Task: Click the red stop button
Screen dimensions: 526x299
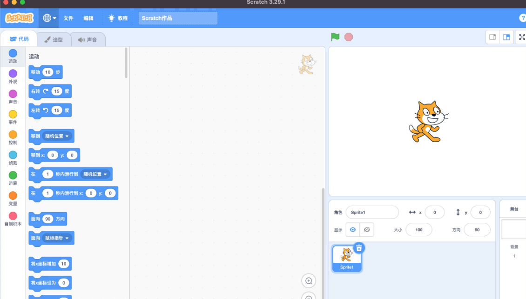Action: [x=349, y=37]
